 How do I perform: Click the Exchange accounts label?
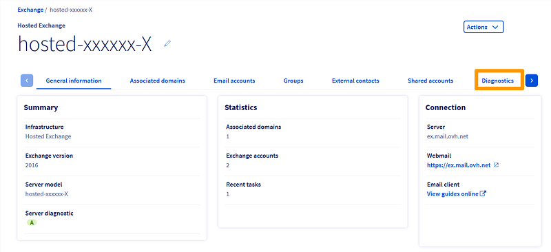[252, 156]
